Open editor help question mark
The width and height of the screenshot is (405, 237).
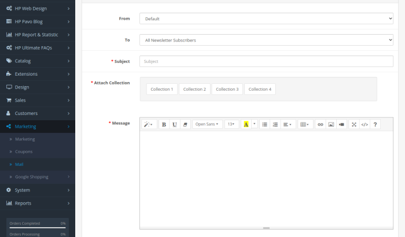pos(375,124)
